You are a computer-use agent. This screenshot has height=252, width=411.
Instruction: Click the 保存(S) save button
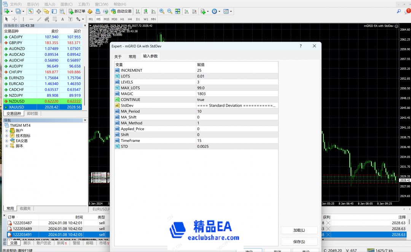pyautogui.click(x=299, y=242)
